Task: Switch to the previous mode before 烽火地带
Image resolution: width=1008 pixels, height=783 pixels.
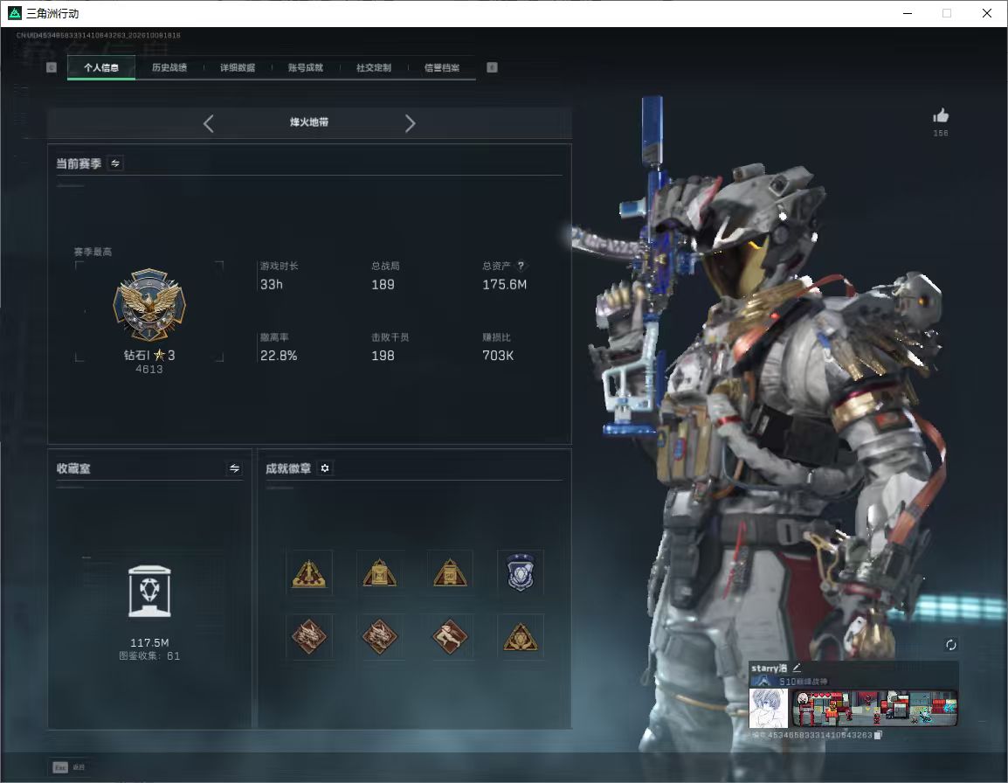Action: pyautogui.click(x=208, y=123)
